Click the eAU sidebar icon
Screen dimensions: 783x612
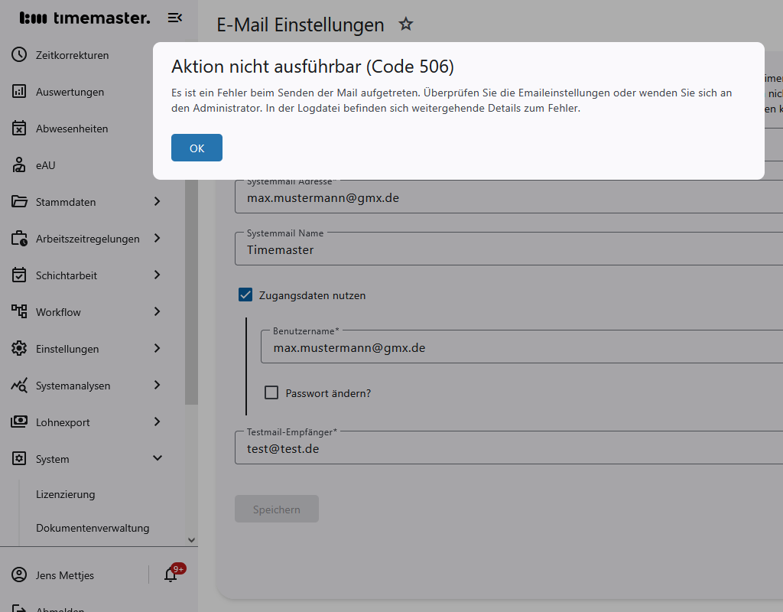(19, 165)
